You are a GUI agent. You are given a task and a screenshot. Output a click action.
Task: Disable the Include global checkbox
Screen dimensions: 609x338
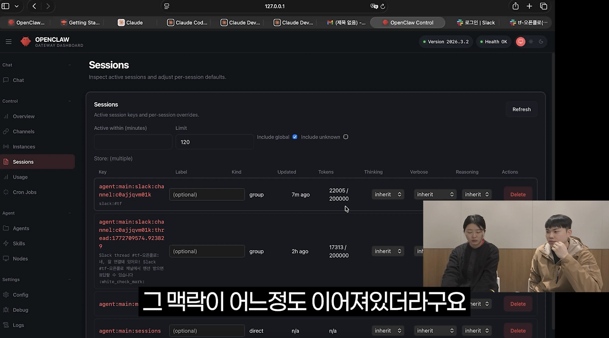click(x=295, y=137)
